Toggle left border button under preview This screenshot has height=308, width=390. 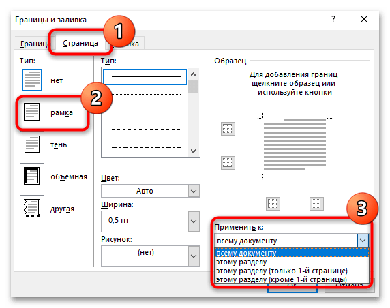pos(273,204)
